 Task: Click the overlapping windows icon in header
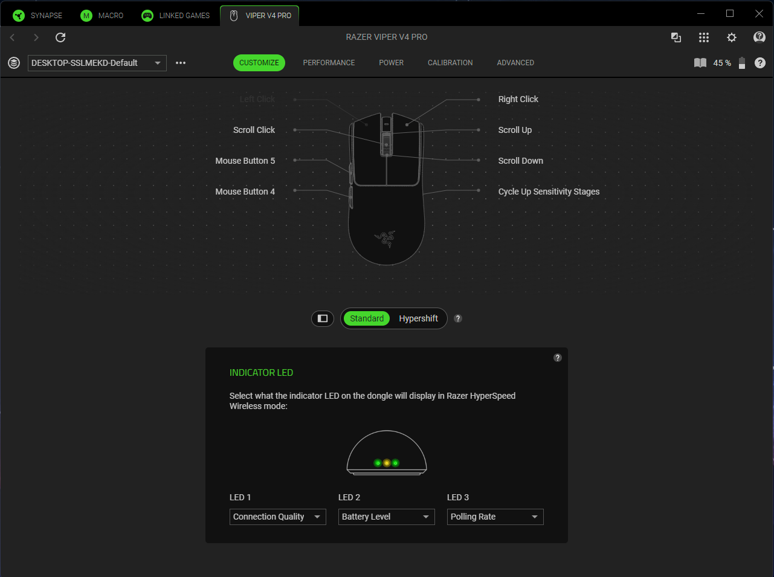[676, 37]
